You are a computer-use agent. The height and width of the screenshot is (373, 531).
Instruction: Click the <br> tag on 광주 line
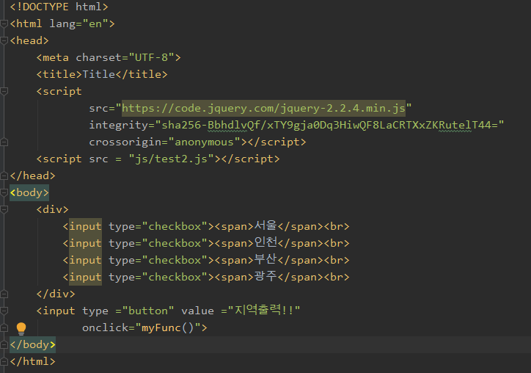(x=337, y=278)
